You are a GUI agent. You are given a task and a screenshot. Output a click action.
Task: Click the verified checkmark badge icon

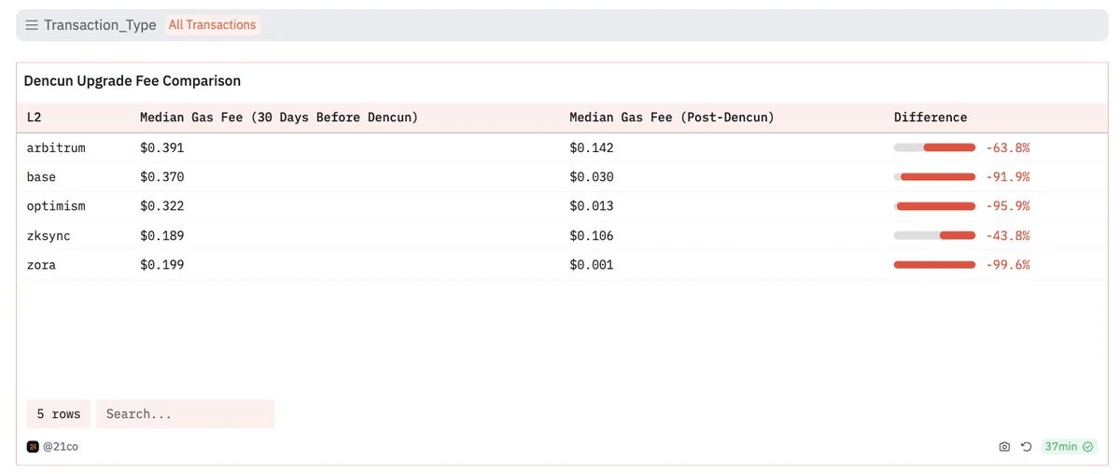click(1087, 447)
